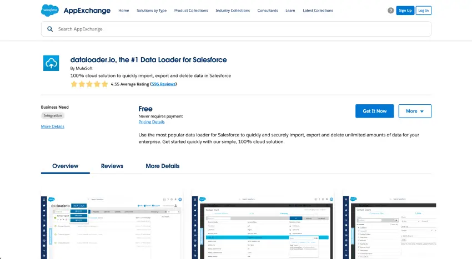The width and height of the screenshot is (472, 259).
Task: Click the five-star rating display
Action: coord(89,84)
